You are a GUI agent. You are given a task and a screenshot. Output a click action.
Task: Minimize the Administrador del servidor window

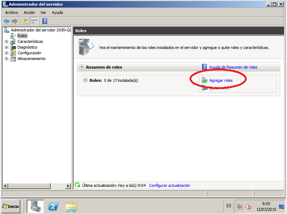click(268, 4)
